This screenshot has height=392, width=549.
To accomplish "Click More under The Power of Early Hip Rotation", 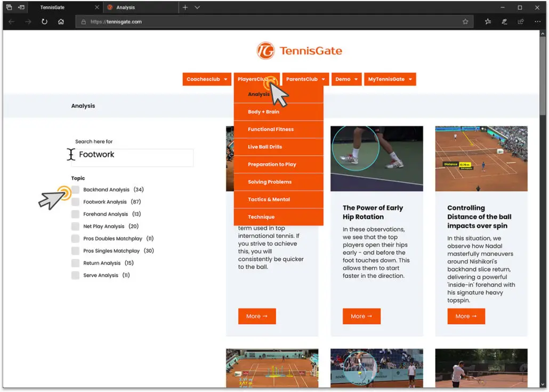I will [x=361, y=316].
